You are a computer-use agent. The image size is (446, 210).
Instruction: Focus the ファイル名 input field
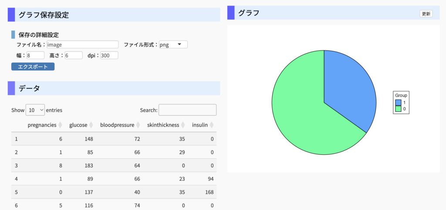pos(82,44)
